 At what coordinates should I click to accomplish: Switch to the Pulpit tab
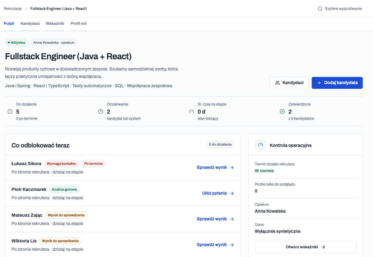9,24
